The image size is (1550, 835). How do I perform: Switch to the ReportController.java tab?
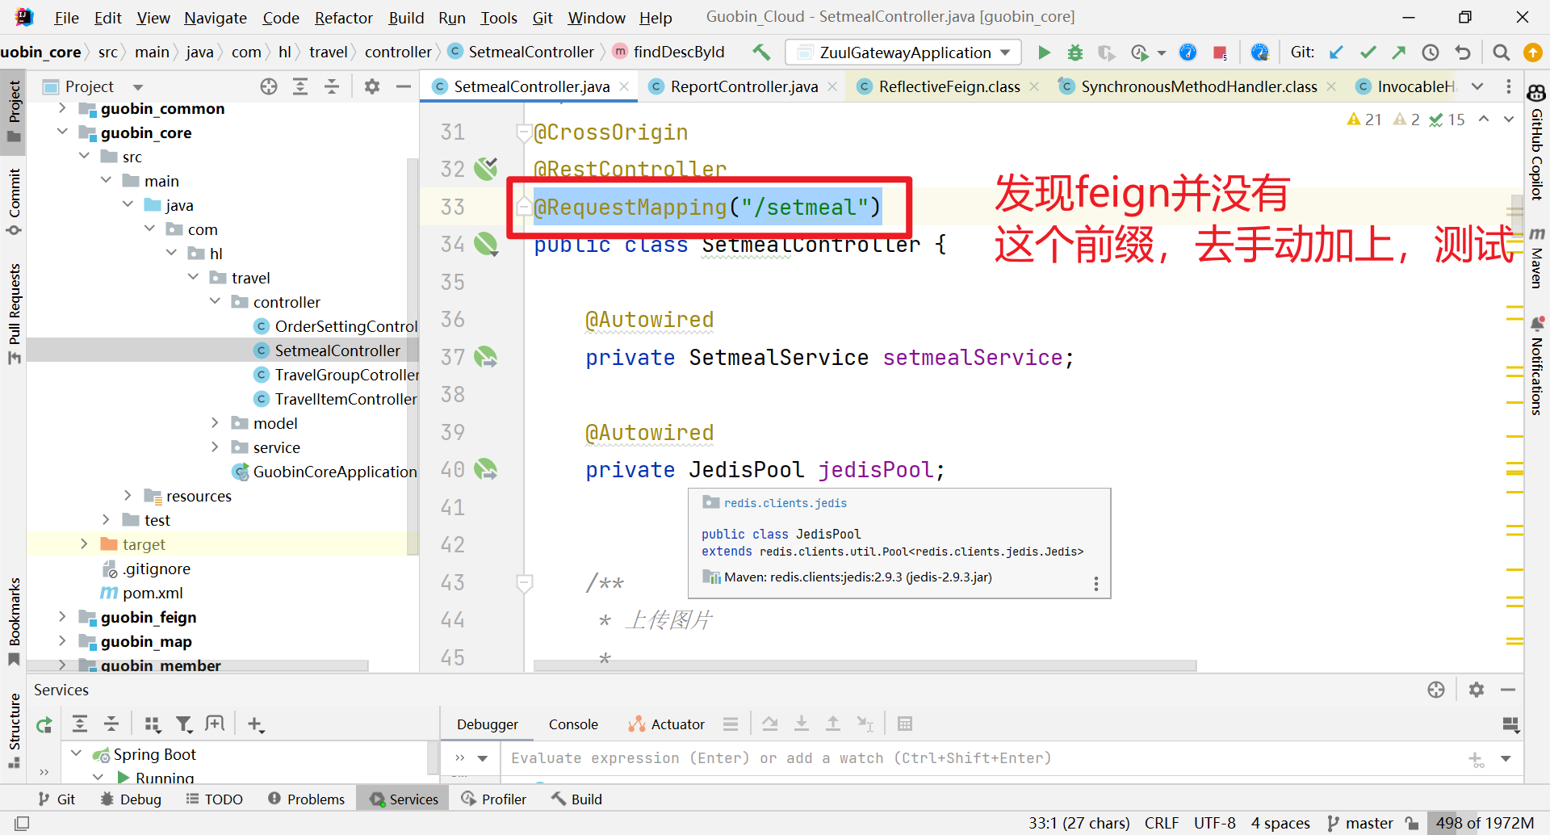(x=743, y=86)
